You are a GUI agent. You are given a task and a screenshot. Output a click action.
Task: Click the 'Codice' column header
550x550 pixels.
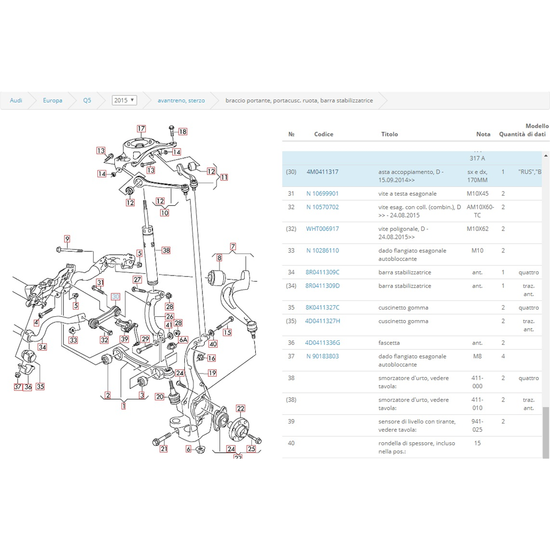[324, 134]
